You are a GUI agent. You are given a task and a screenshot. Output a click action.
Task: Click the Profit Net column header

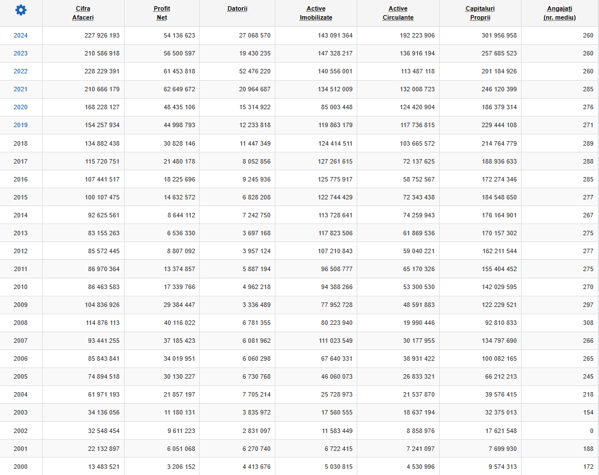click(x=162, y=13)
